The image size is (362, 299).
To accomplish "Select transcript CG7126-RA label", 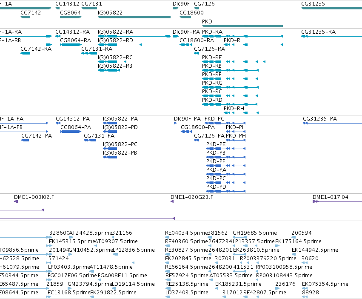I will [209, 49].
